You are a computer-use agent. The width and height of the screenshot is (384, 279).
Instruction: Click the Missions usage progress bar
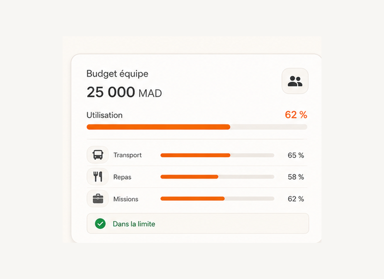[217, 199]
